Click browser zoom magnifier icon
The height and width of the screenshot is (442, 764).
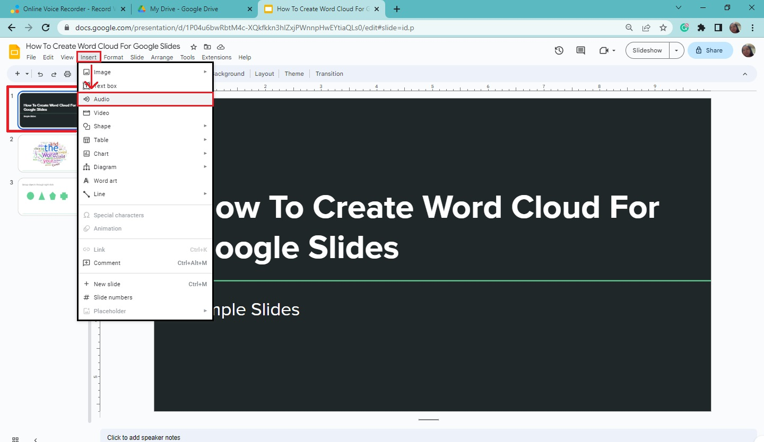pyautogui.click(x=629, y=28)
